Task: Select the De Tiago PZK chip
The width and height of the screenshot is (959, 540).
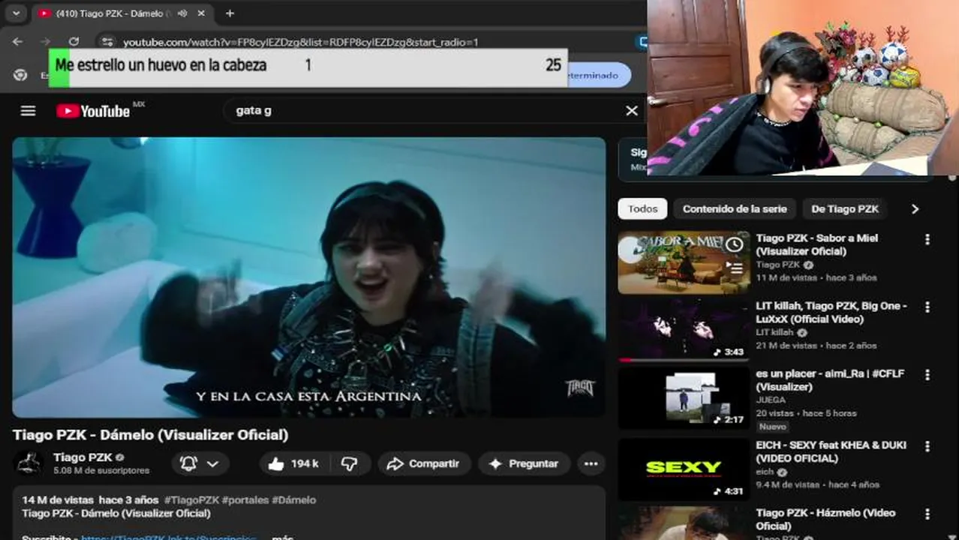Action: click(844, 209)
